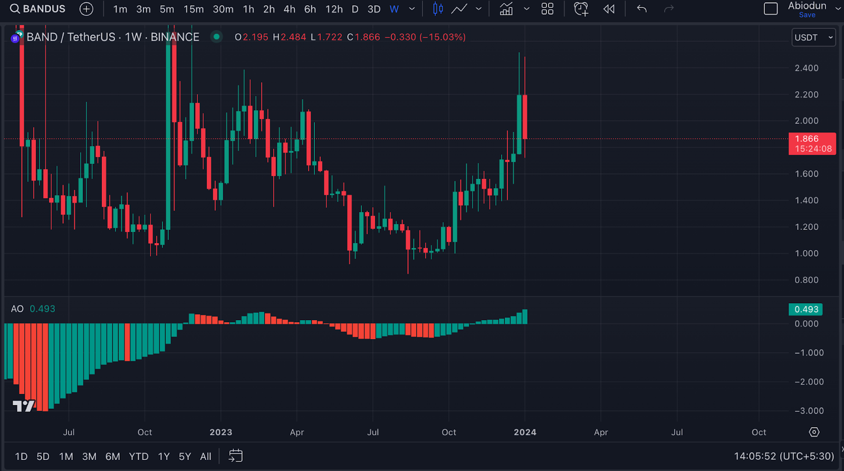The image size is (844, 471).
Task: Click the AO indicator label
Action: point(17,309)
